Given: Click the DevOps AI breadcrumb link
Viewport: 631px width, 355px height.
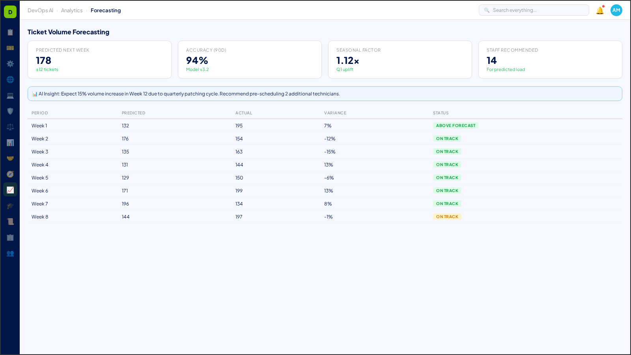Looking at the screenshot, I should coord(40,10).
